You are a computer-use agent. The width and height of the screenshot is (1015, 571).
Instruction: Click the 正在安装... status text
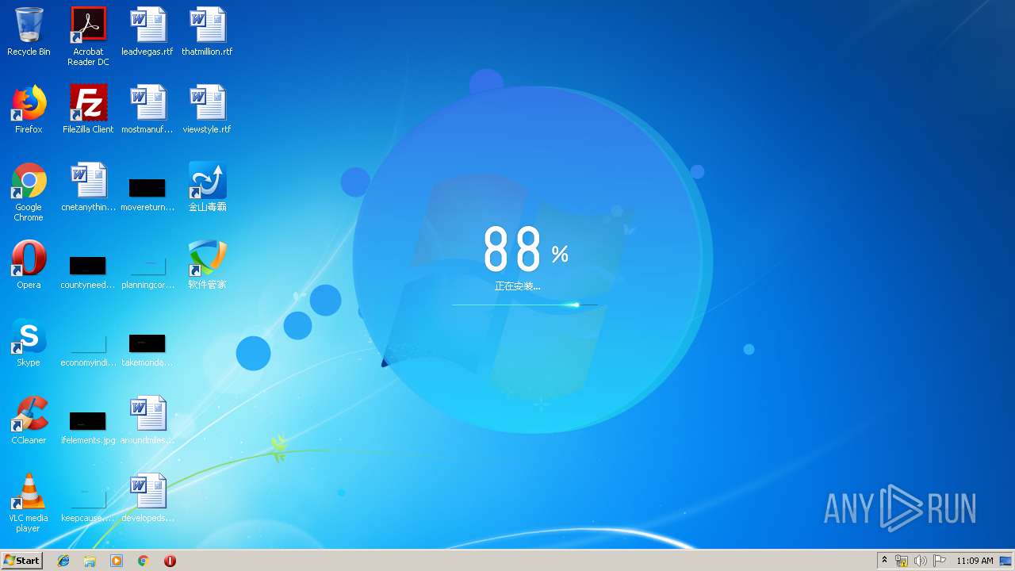pos(517,286)
